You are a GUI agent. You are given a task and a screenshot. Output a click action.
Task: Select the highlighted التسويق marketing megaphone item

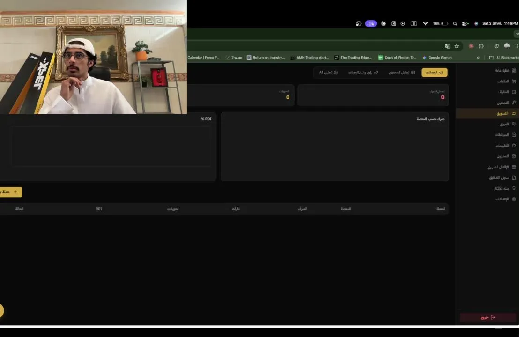click(x=488, y=113)
